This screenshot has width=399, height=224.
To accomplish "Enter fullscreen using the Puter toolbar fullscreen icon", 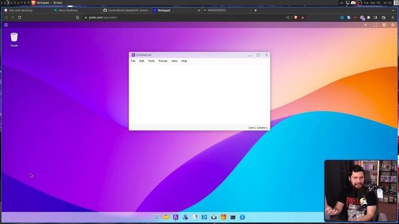I will [x=375, y=25].
